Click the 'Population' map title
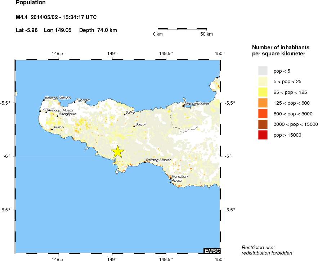Image resolution: width=318 pixels, height=261 pixels. click(x=31, y=3)
